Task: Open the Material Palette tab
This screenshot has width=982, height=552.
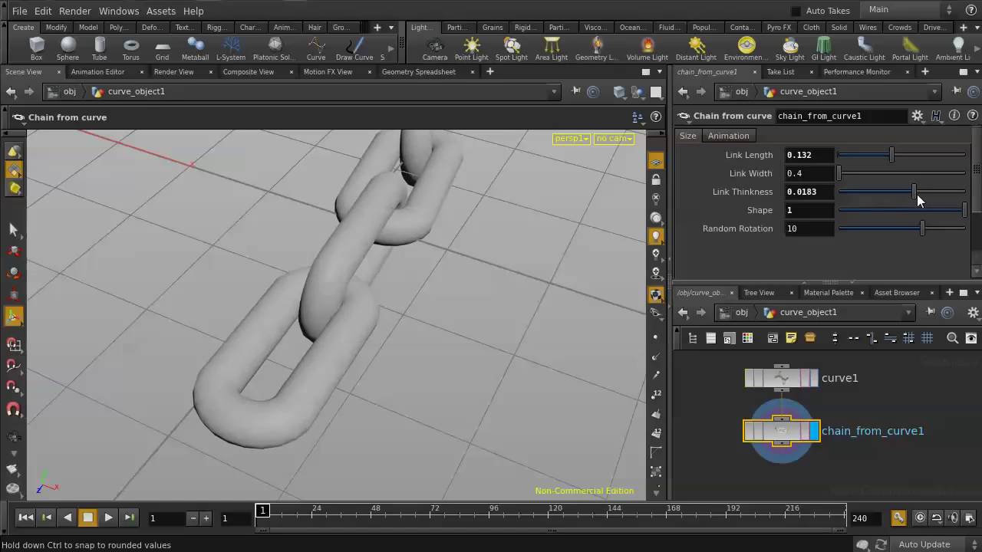Action: (x=829, y=293)
